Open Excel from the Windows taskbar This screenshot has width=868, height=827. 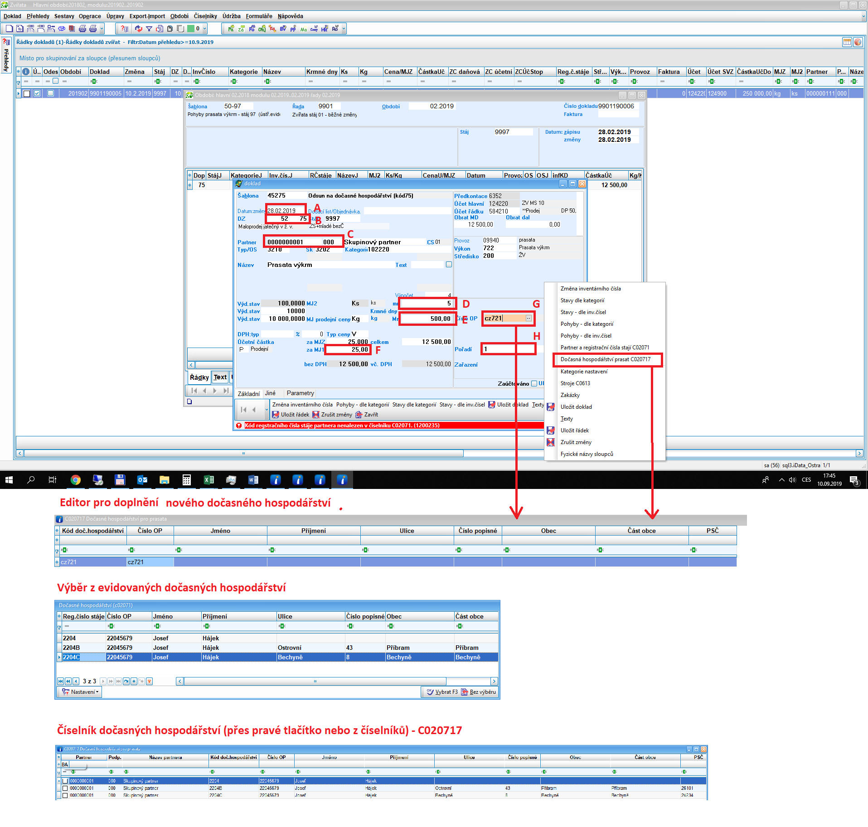209,480
